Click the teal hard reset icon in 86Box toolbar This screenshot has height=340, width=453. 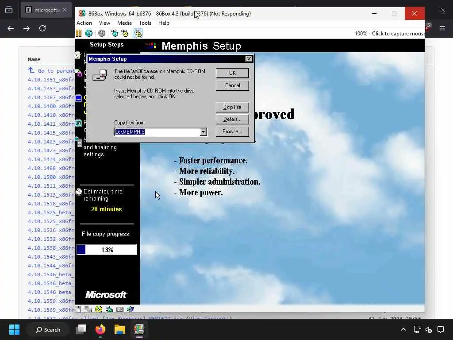(x=89, y=33)
